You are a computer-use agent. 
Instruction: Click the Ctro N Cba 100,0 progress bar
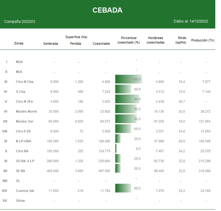pos(128,79)
